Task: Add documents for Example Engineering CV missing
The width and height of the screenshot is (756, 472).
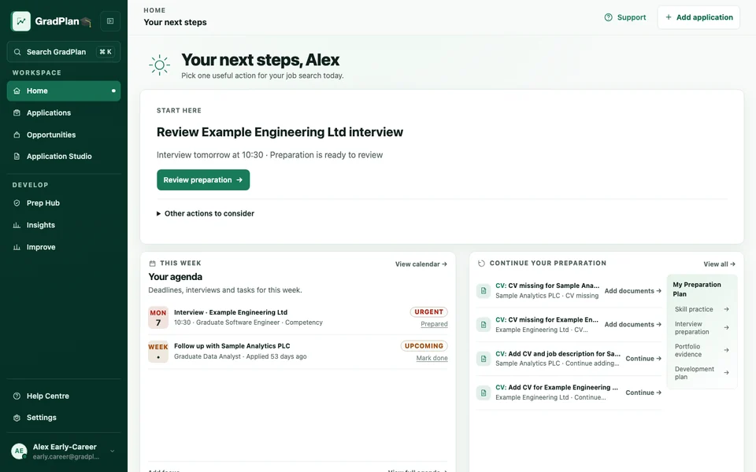Action: click(x=632, y=325)
